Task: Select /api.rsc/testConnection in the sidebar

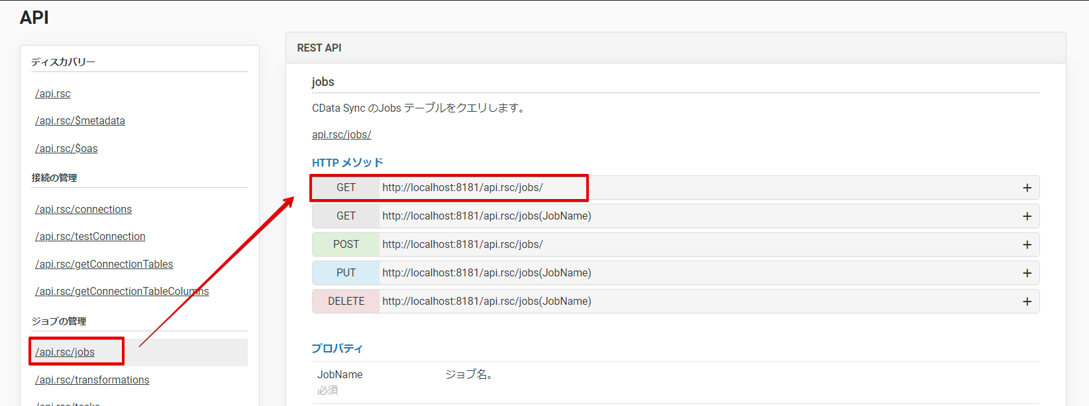Action: coord(90,237)
